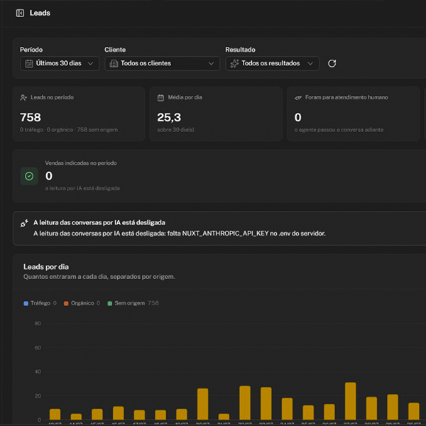Click the calendar icon on Média por dia
The image size is (426, 426).
tap(161, 98)
